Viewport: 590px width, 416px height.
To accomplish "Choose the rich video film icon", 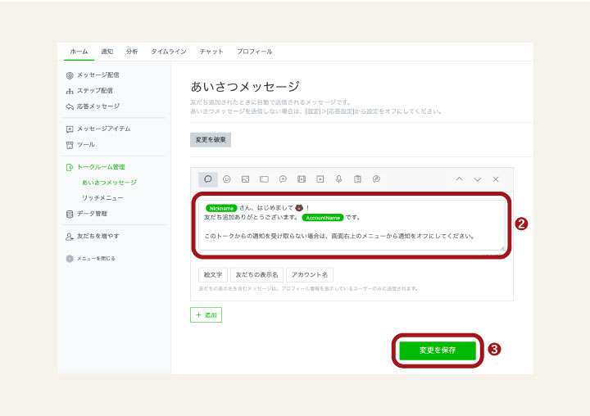I will pos(302,179).
